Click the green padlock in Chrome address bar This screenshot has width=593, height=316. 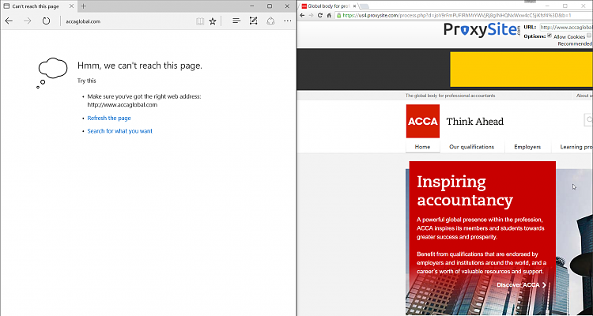click(339, 16)
